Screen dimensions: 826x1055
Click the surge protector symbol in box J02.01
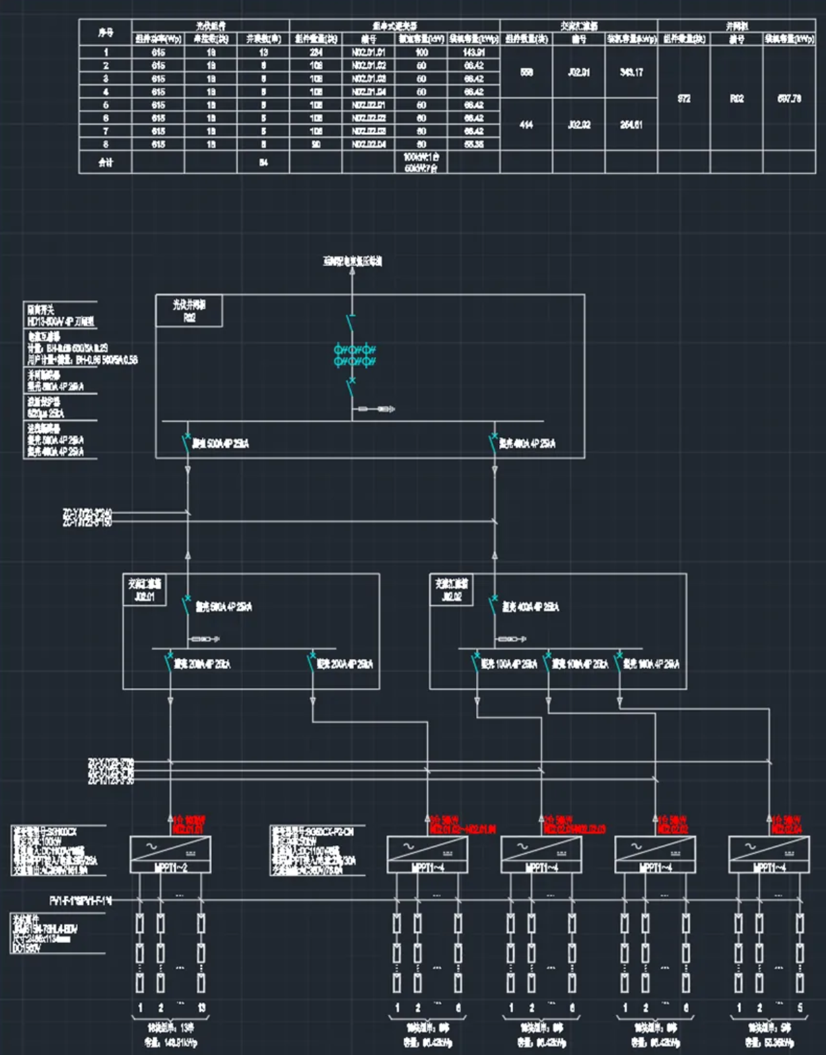coord(204,639)
